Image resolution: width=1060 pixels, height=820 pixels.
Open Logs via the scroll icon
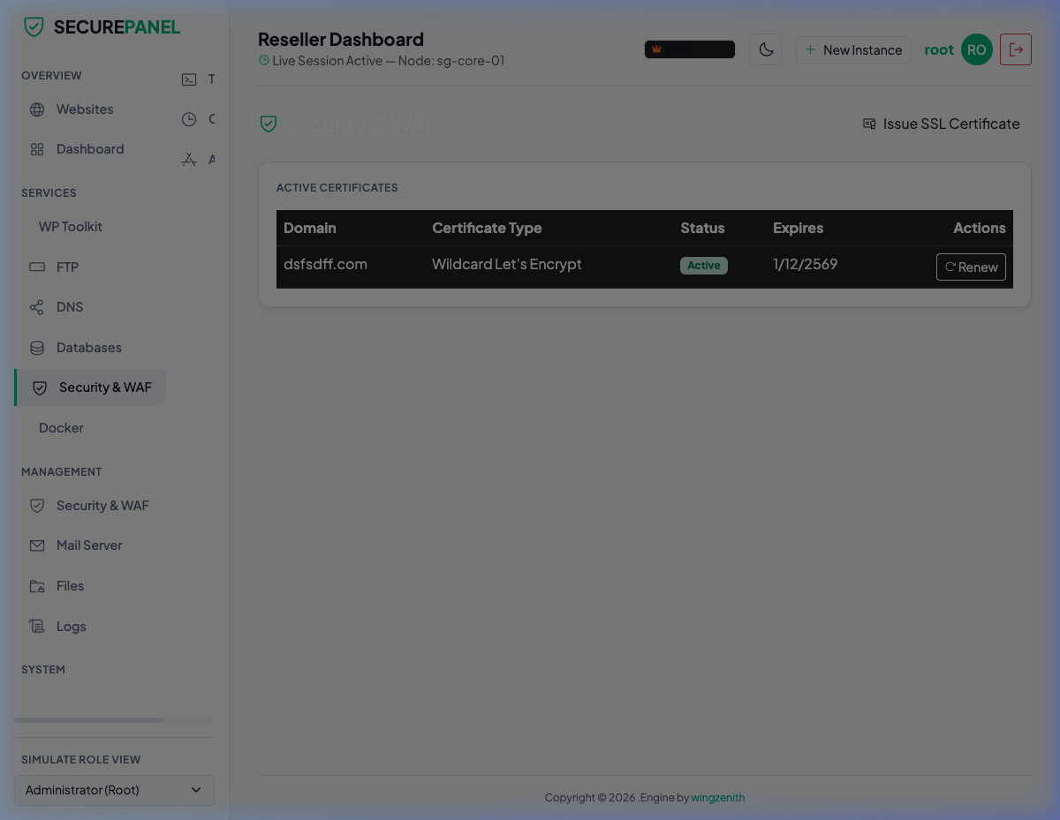[37, 627]
